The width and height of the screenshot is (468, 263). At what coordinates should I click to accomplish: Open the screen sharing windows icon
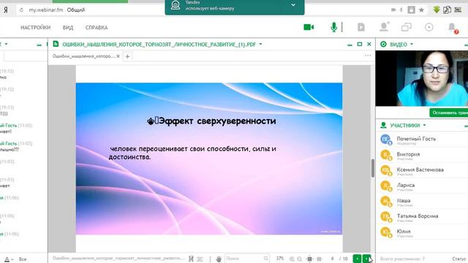pos(407,28)
